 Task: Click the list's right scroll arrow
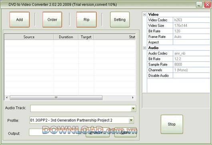133,97
